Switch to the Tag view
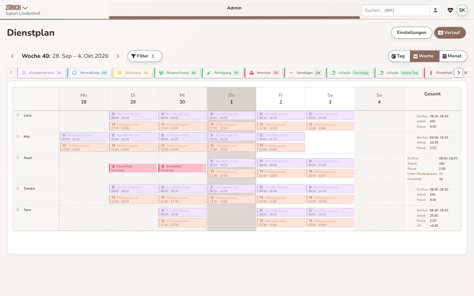Screen dimensions: 474x296 point(399,56)
